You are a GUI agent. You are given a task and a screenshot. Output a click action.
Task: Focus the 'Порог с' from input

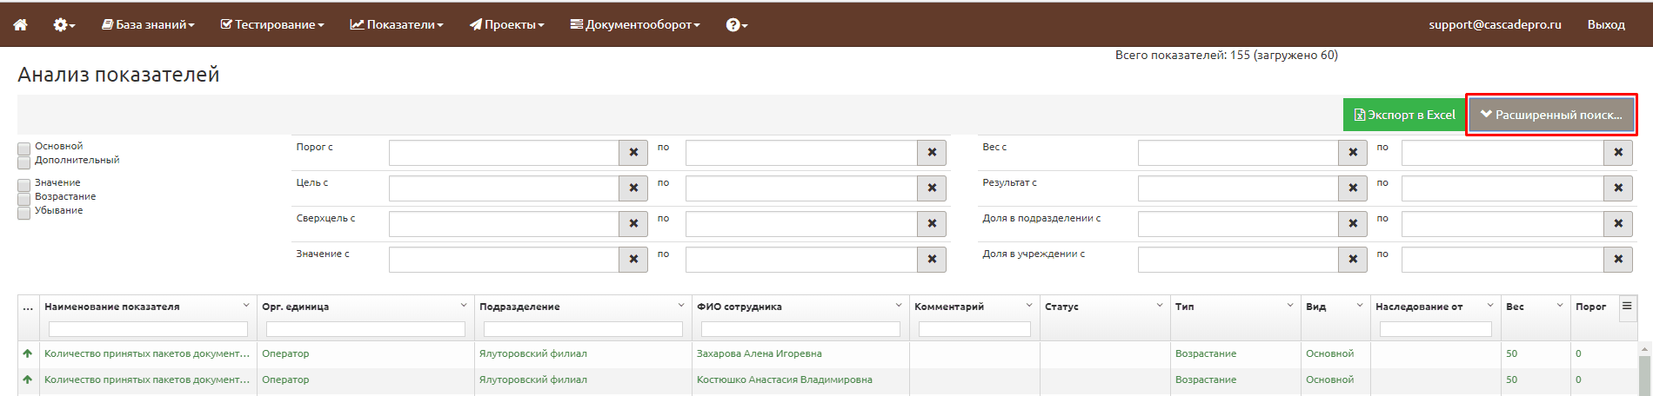504,153
